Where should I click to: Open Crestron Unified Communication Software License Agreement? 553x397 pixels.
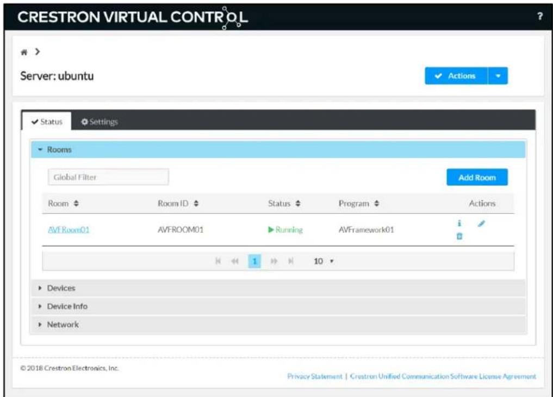[x=443, y=376]
